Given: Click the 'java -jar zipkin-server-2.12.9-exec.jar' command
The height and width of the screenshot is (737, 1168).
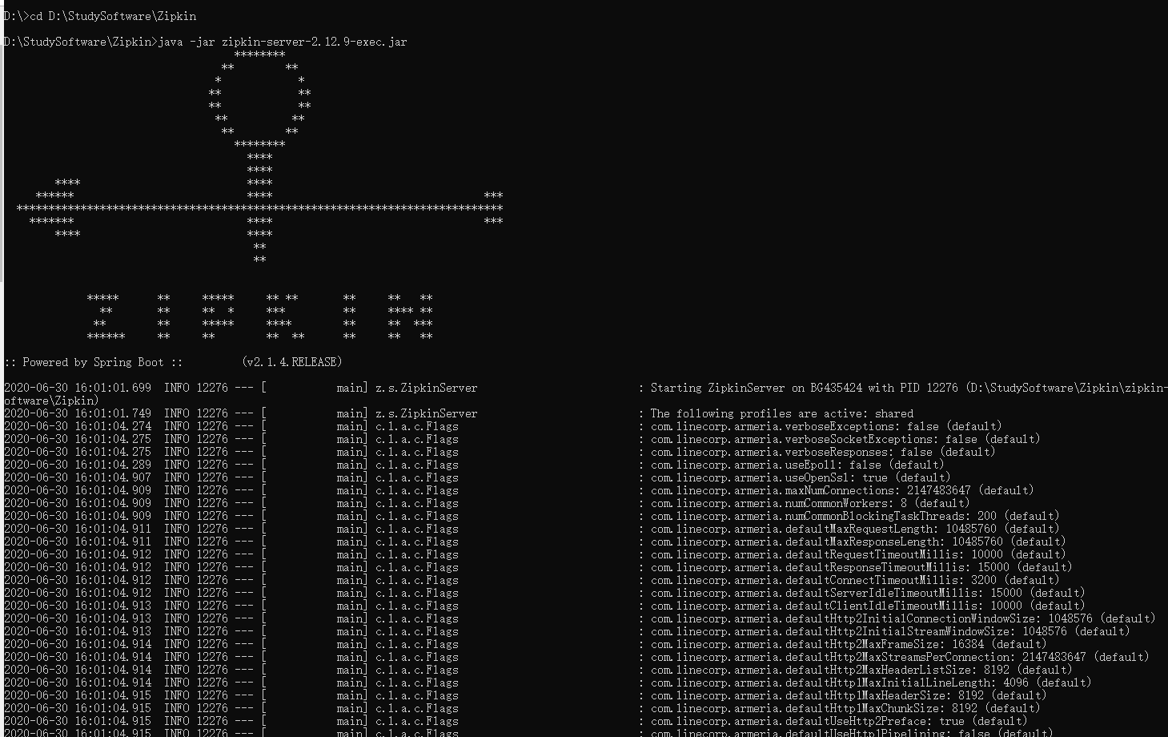Looking at the screenshot, I should pyautogui.click(x=283, y=42).
